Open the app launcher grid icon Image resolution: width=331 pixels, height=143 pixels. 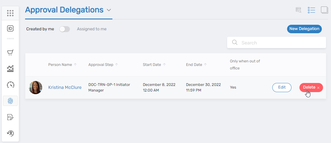10,13
